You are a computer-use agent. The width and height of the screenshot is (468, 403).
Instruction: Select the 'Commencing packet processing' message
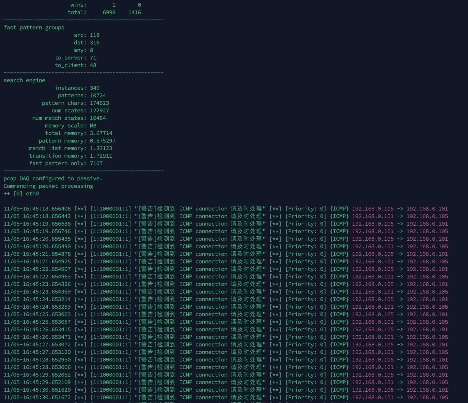click(48, 186)
